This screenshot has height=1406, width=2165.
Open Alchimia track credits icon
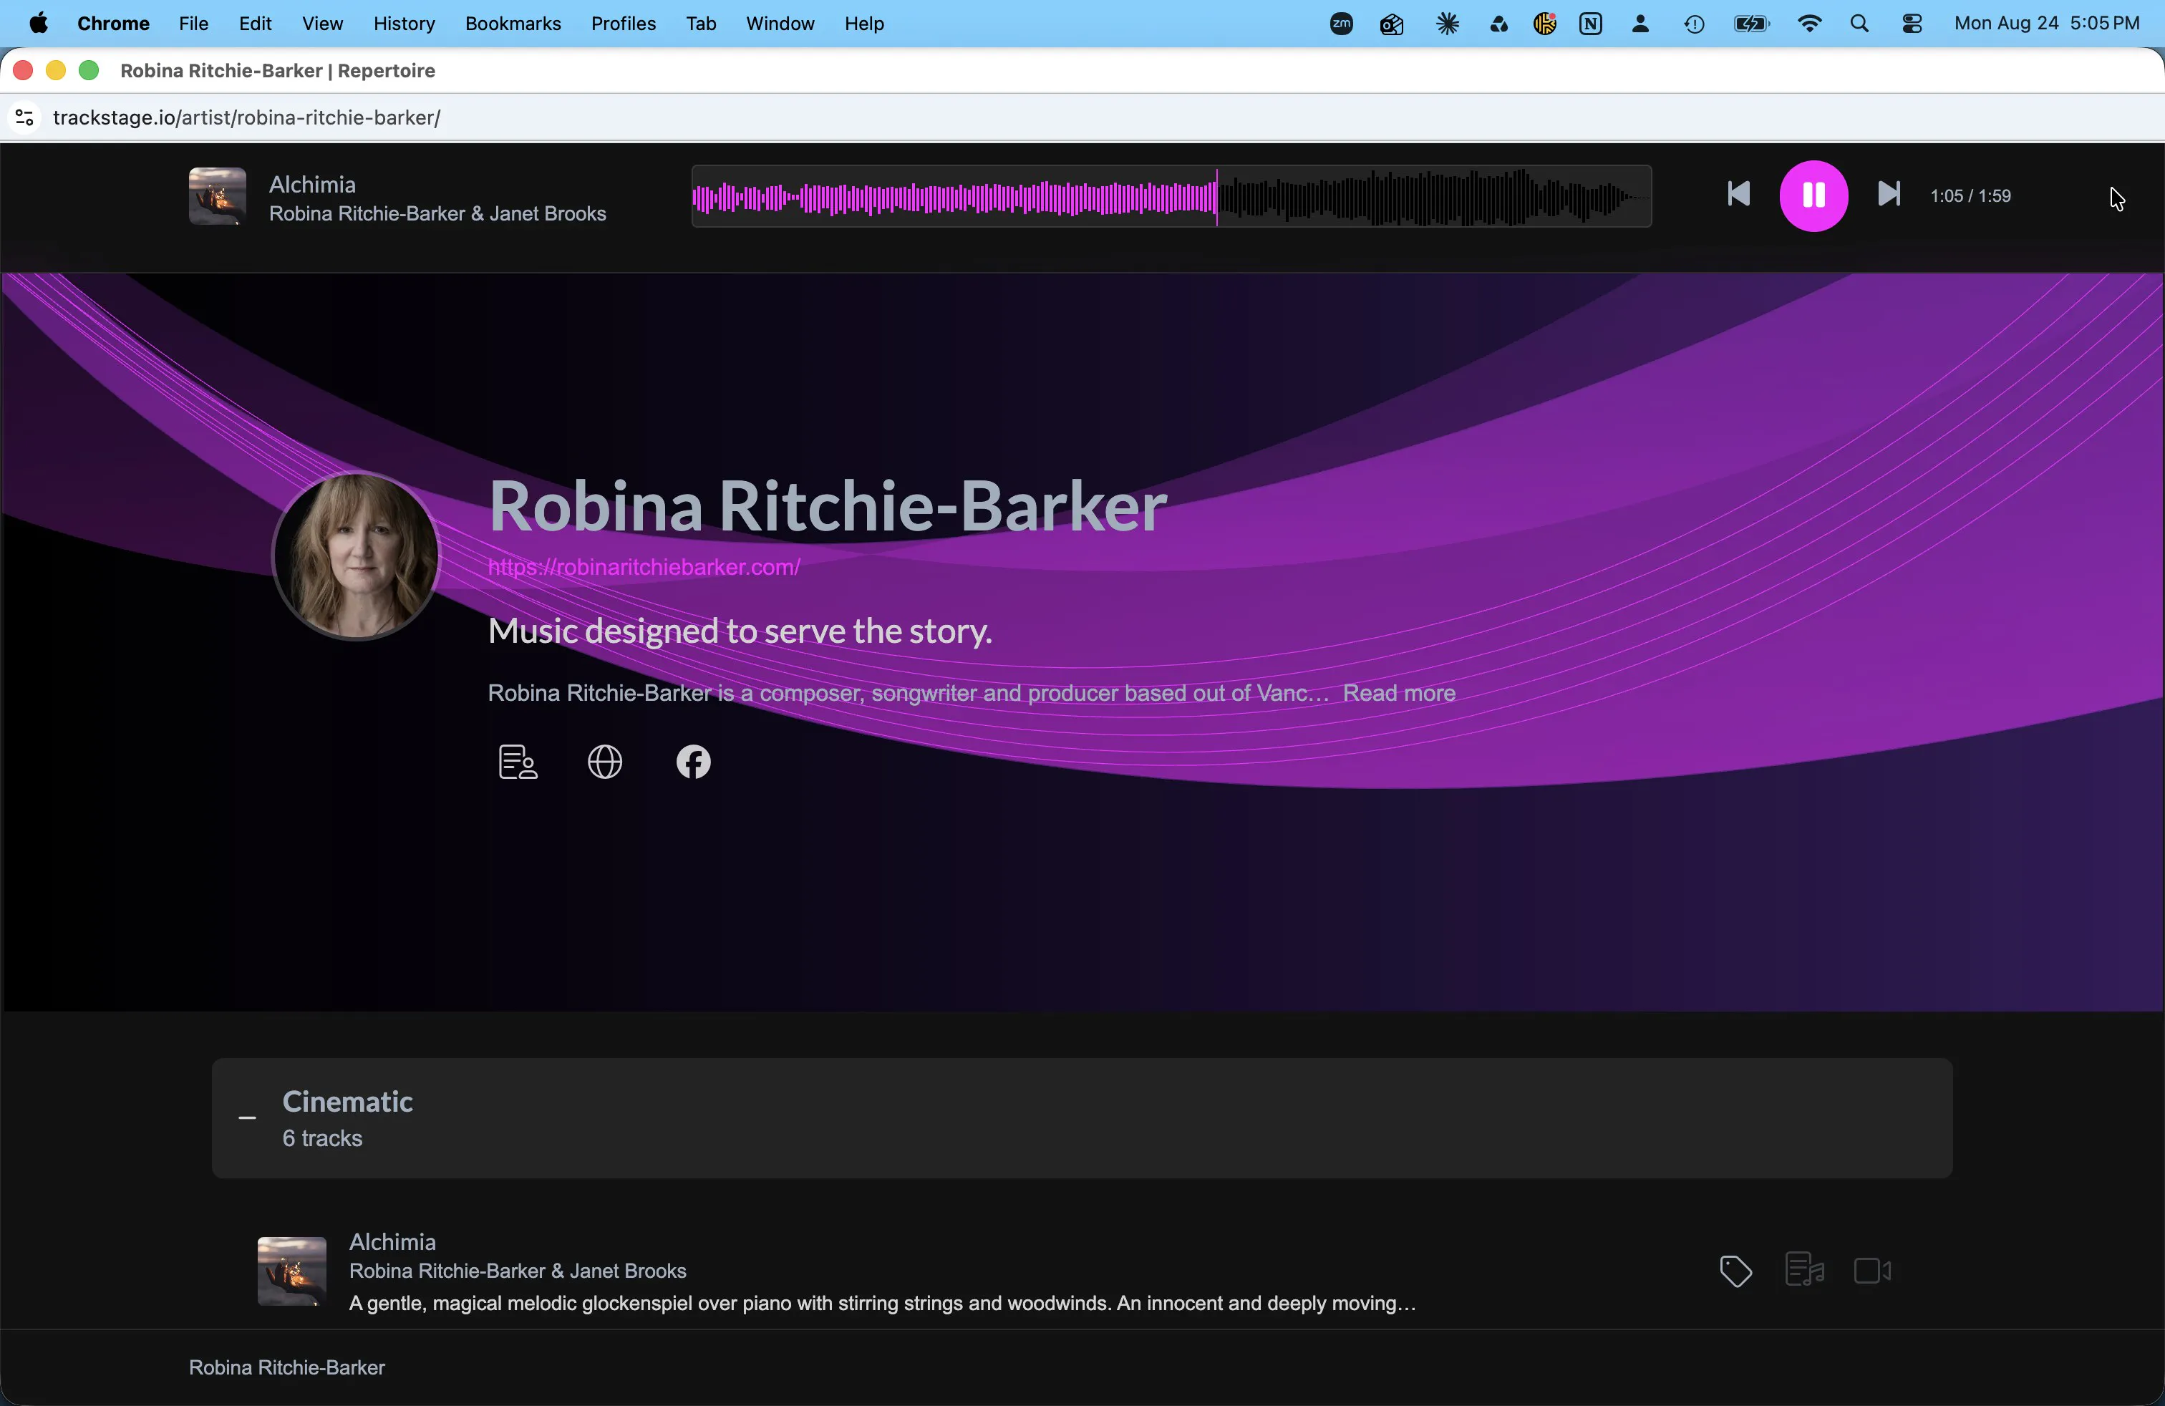[x=1804, y=1271]
